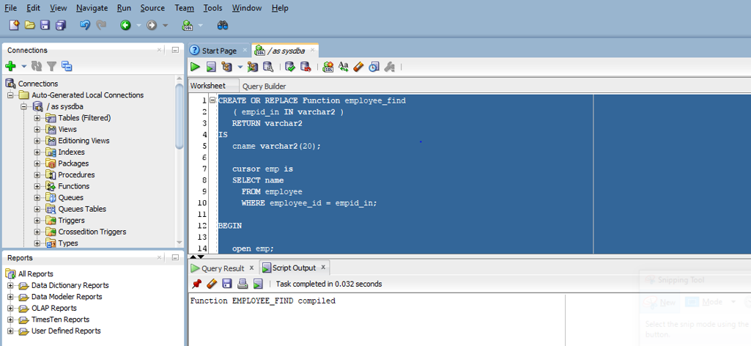Click the binoculars Find DB Object icon

pos(222,25)
